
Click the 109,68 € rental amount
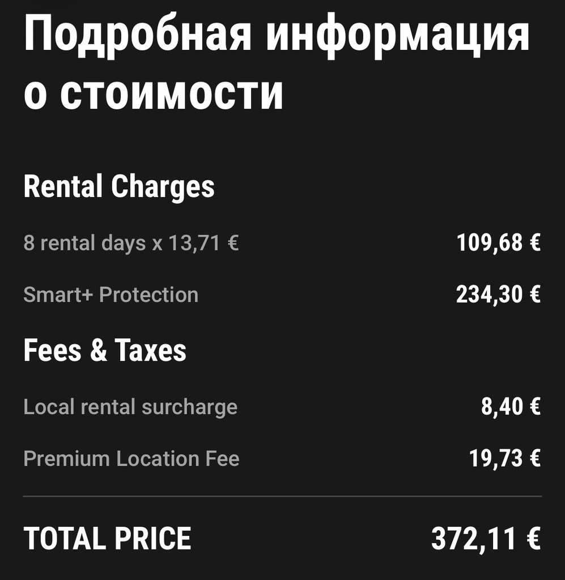498,244
